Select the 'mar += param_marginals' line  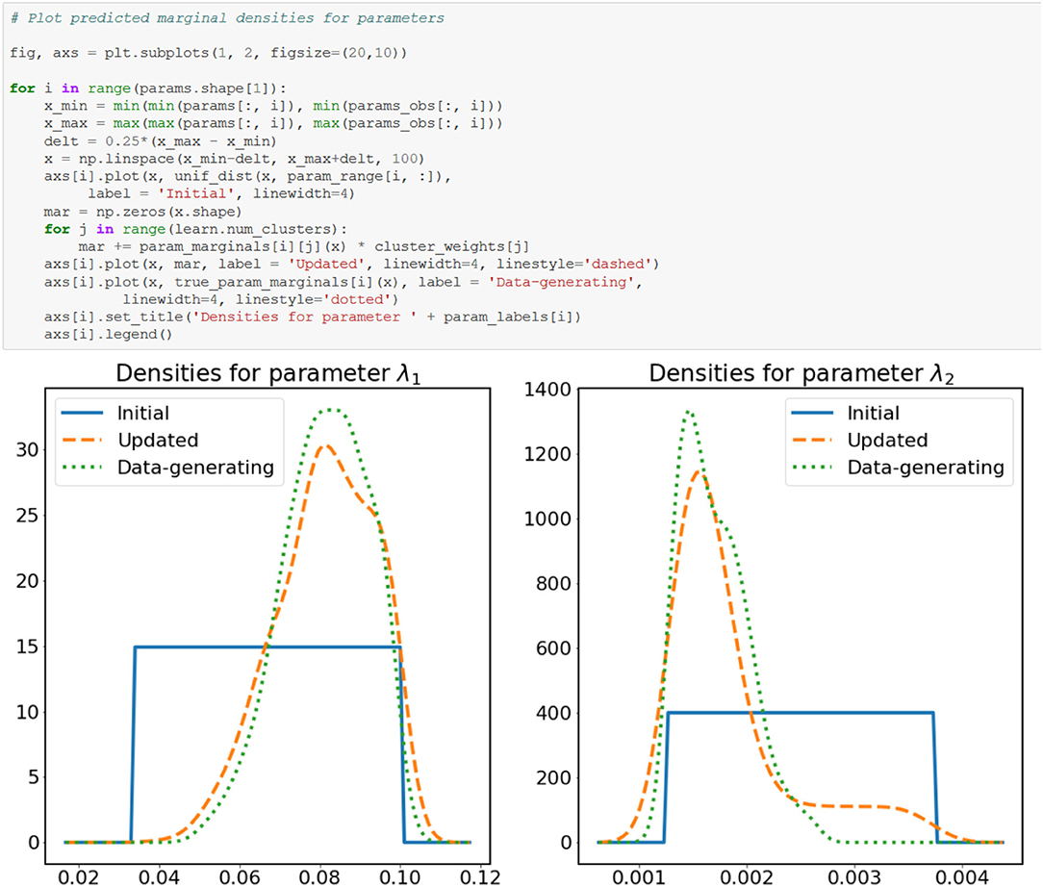pos(303,246)
